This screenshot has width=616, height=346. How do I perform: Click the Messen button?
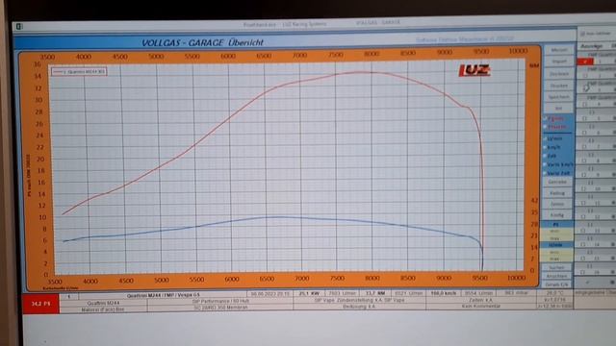point(558,50)
